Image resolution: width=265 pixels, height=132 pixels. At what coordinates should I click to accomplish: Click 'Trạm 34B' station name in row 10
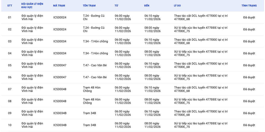[89, 125]
